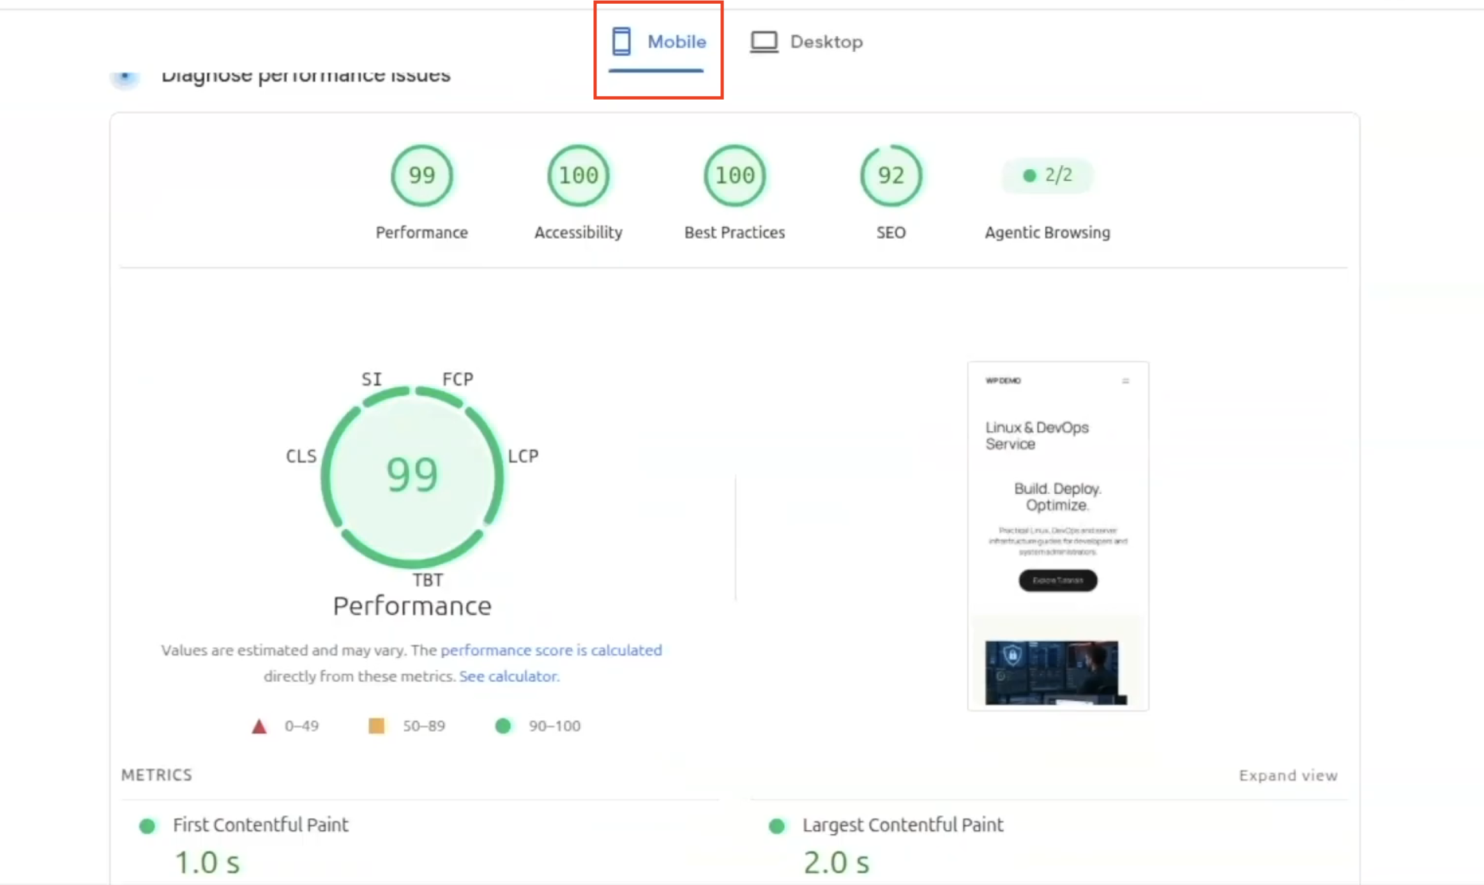Click the green dot beside First Contentful Paint
This screenshot has height=885, width=1484.
pos(148,826)
